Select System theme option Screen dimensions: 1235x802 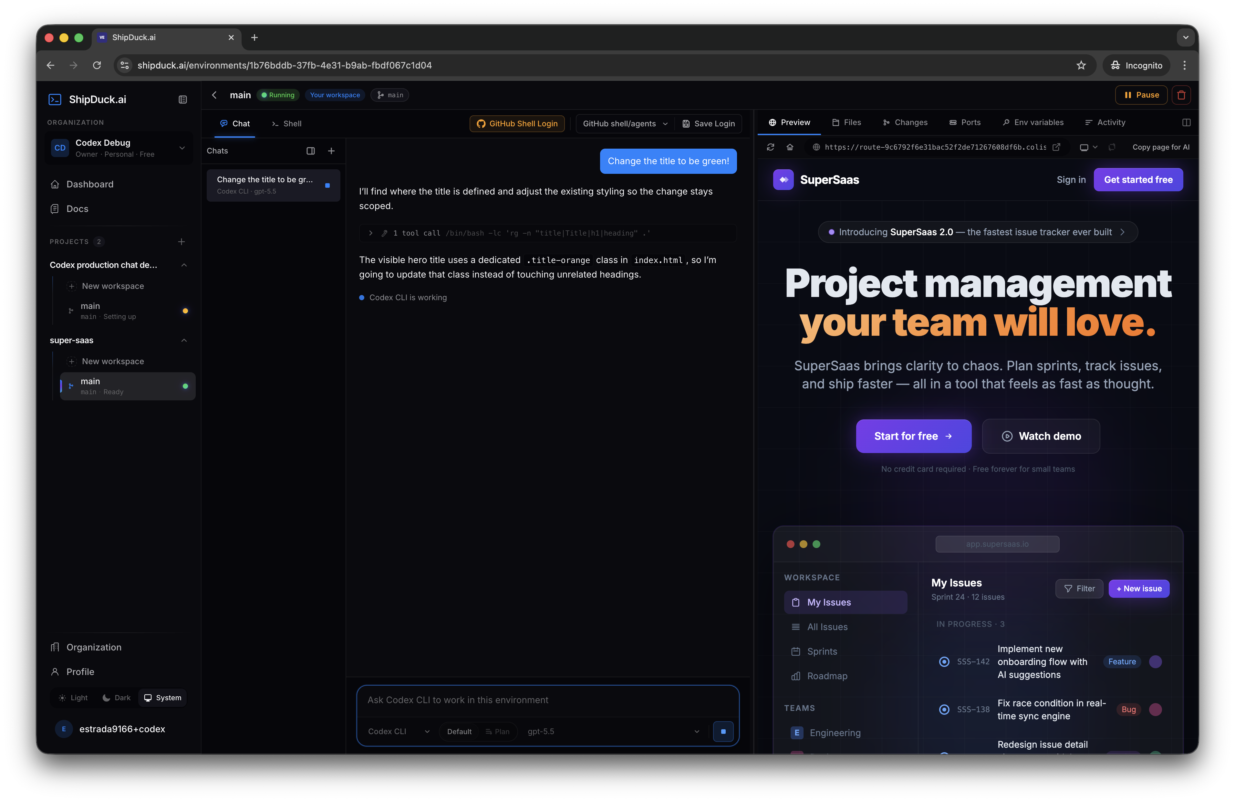[x=162, y=698]
